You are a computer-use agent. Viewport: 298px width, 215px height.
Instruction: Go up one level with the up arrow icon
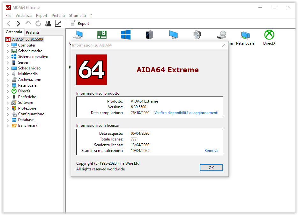pyautogui.click(x=28, y=23)
